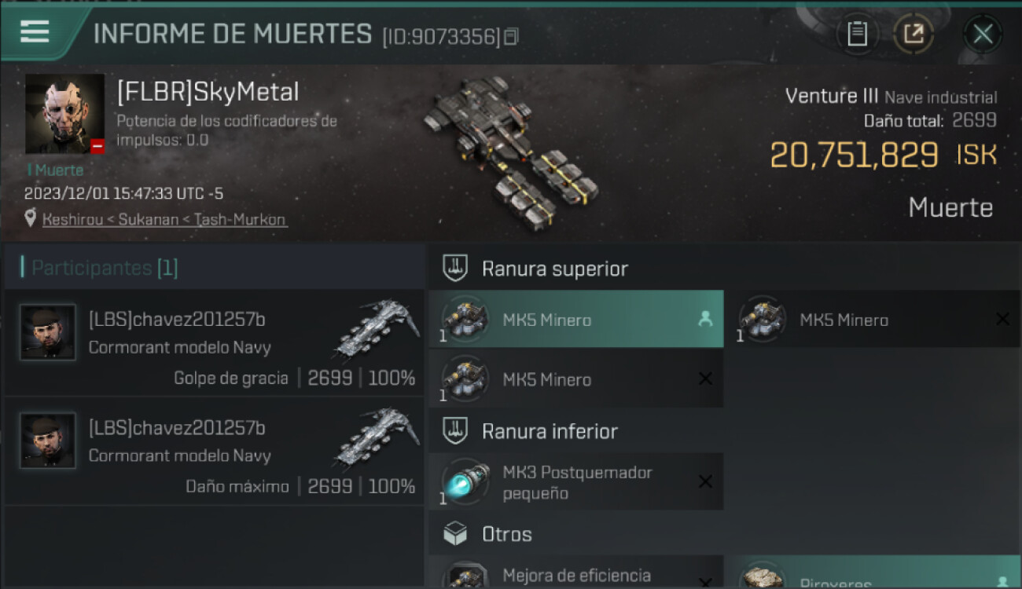Select the Participantes [1] tab
Viewport: 1022px width, 589px height.
pos(105,268)
